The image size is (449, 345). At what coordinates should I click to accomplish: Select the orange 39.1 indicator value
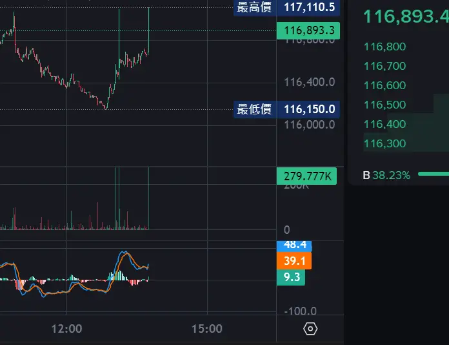pos(294,260)
